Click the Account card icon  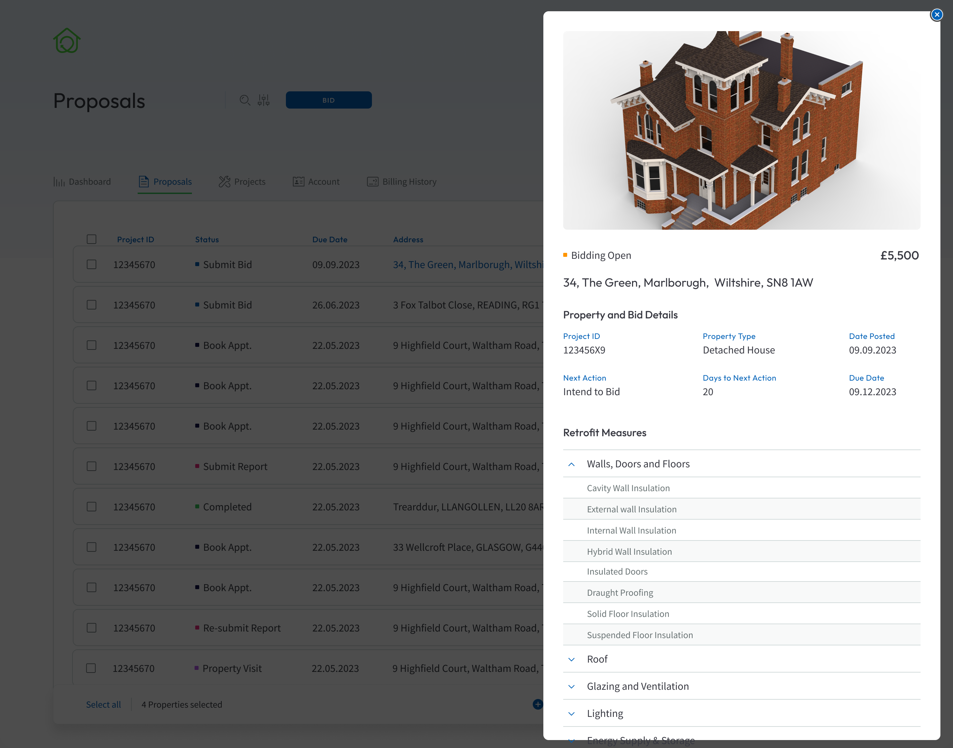tap(298, 181)
